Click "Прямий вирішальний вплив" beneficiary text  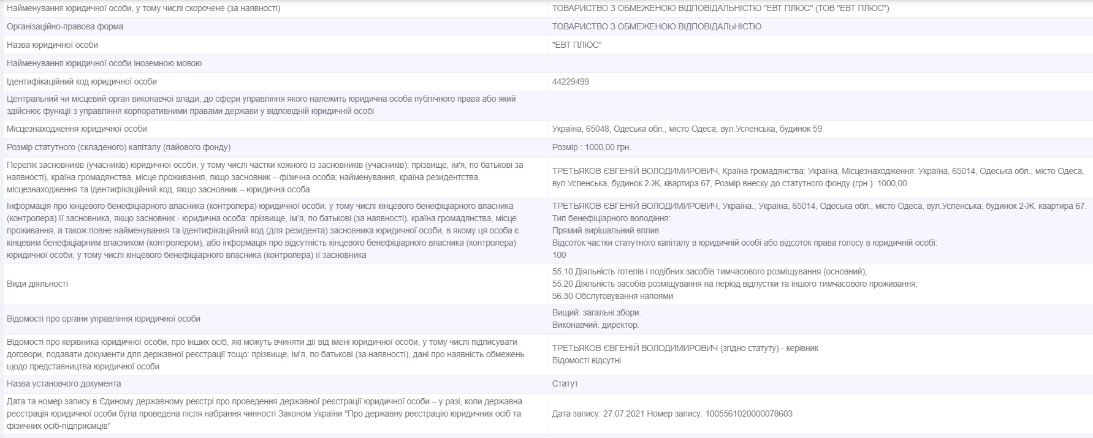[x=606, y=230]
